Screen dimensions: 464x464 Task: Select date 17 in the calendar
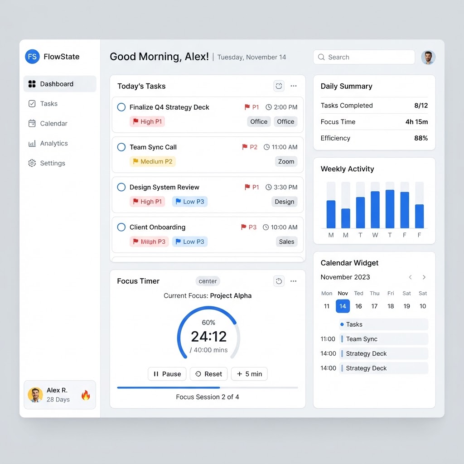[374, 306]
